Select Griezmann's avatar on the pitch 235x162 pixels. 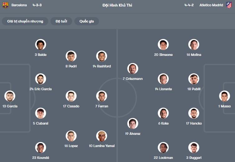click(133, 69)
